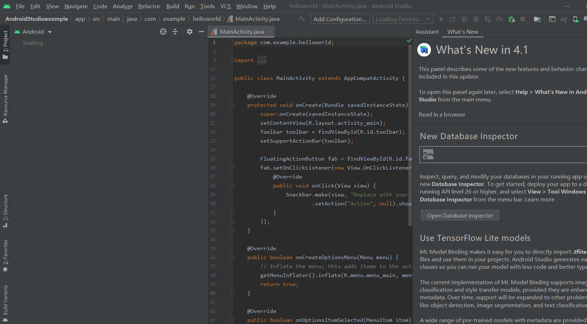Viewport: 587px width, 324px height.
Task: Expand the folded import block on line 3
Action: [x=232, y=60]
